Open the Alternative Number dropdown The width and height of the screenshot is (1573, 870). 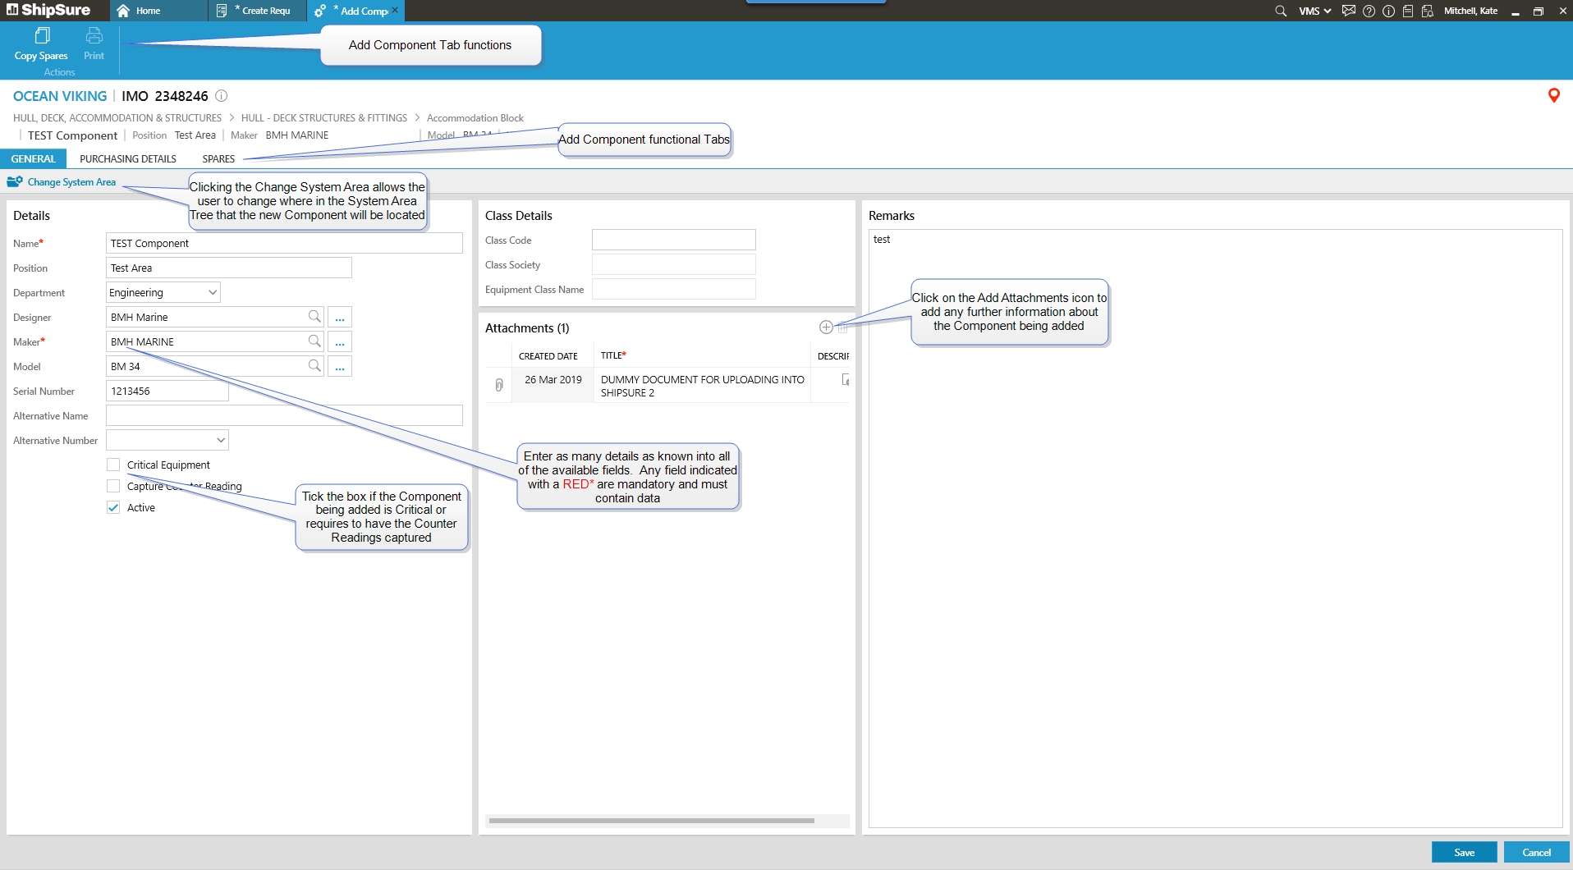coord(220,440)
